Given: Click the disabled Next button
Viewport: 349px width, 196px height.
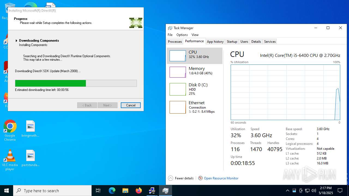Looking at the screenshot, I should click(107, 105).
